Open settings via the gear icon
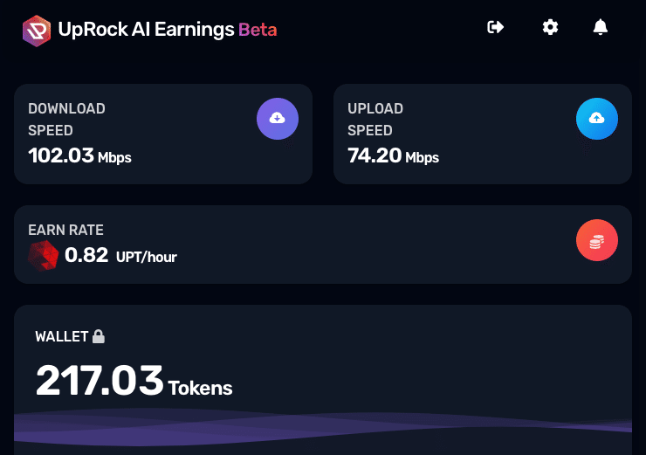Screen dimensions: 646x455 point(550,27)
